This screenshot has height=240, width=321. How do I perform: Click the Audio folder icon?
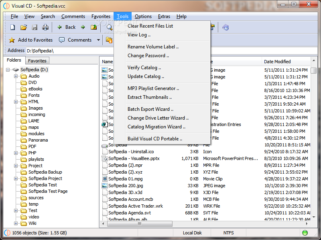[24, 76]
